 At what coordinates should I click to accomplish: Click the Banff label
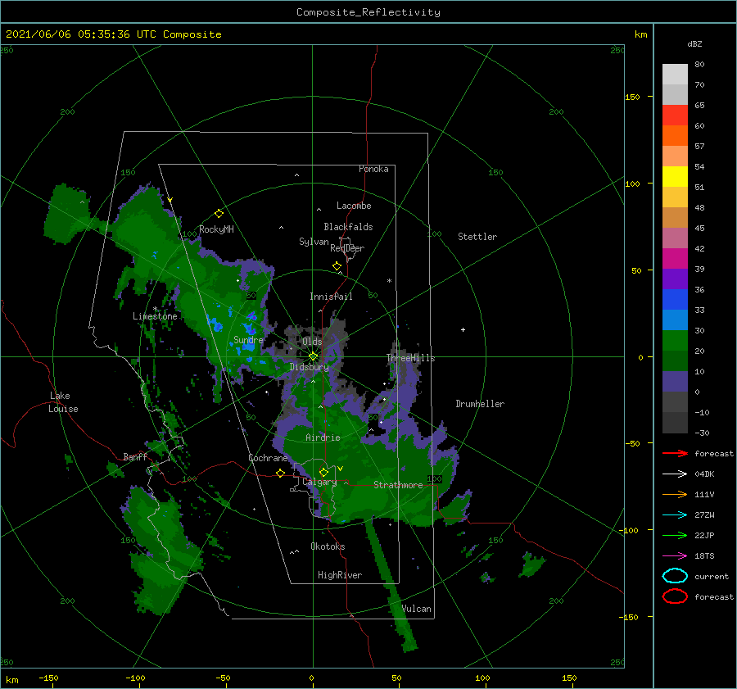[x=135, y=456]
